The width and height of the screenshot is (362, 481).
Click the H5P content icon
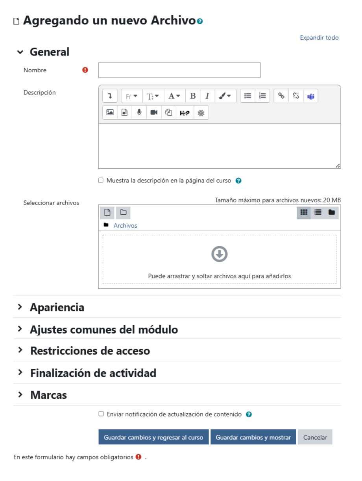tap(185, 112)
